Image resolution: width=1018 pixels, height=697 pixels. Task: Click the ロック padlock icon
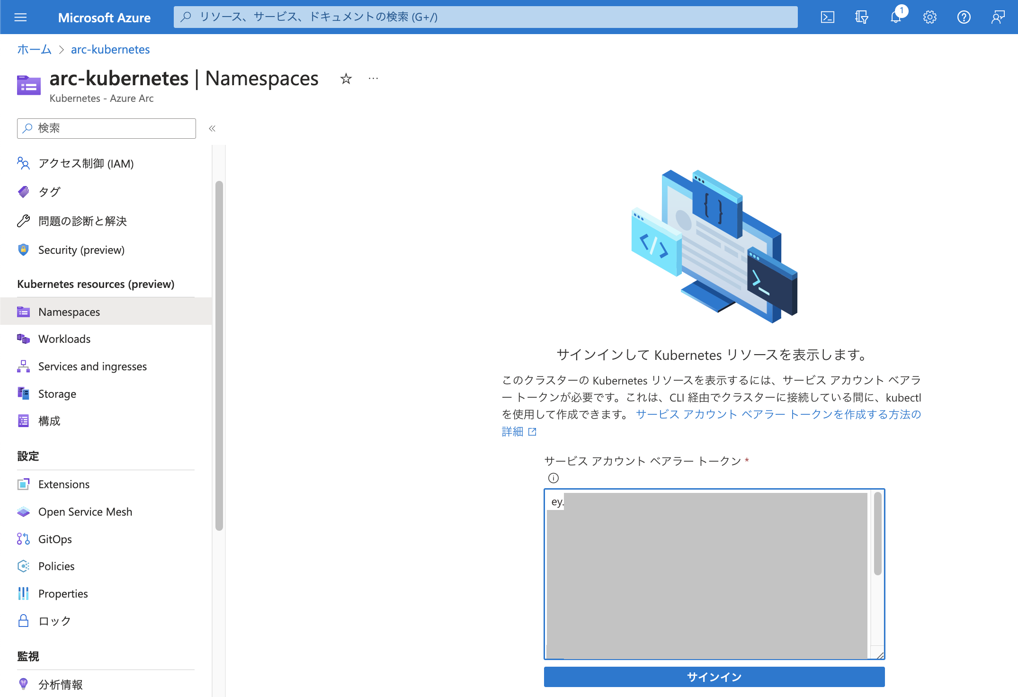point(23,621)
